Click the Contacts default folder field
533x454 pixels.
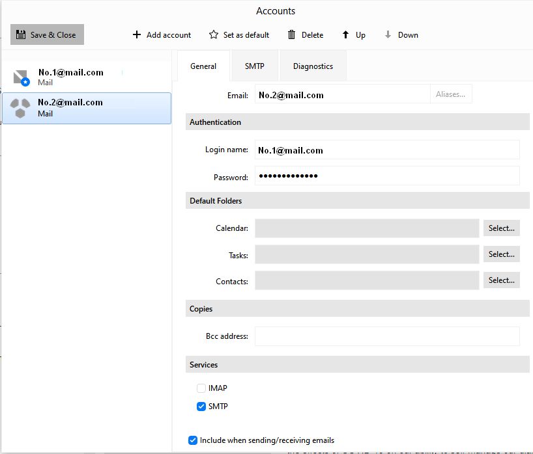(x=367, y=280)
